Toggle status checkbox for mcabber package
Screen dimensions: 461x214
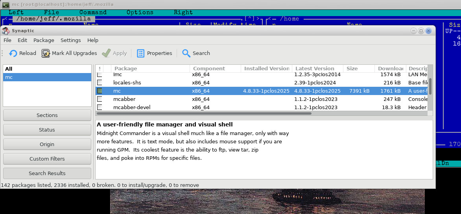click(x=100, y=99)
